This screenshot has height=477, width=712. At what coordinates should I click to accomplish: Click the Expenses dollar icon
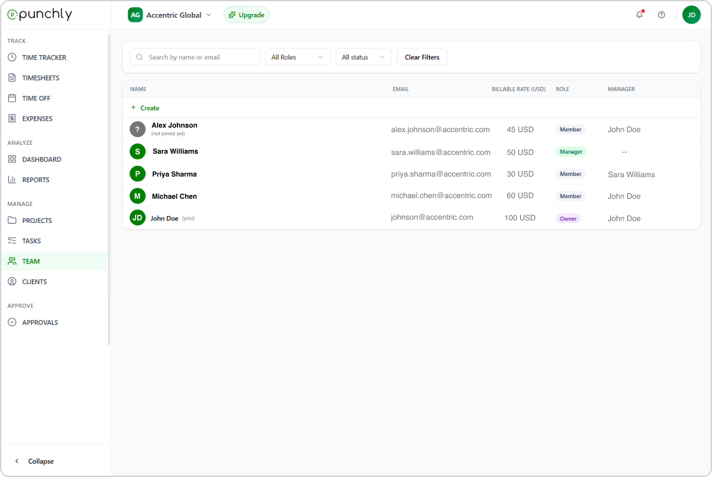pos(12,119)
